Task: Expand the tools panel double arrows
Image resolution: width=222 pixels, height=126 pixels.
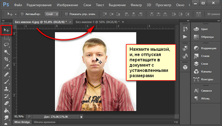Action: pos(3,21)
